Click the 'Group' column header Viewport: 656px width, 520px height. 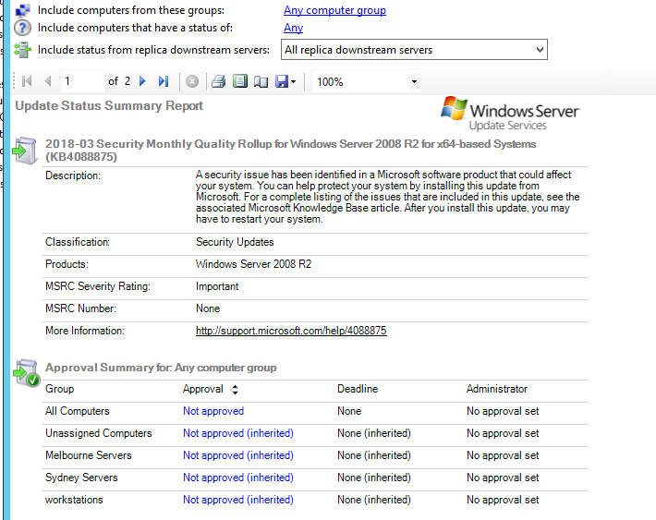coord(59,389)
